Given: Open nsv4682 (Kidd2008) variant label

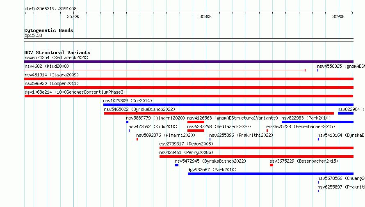Looking at the screenshot, I should tap(47, 66).
